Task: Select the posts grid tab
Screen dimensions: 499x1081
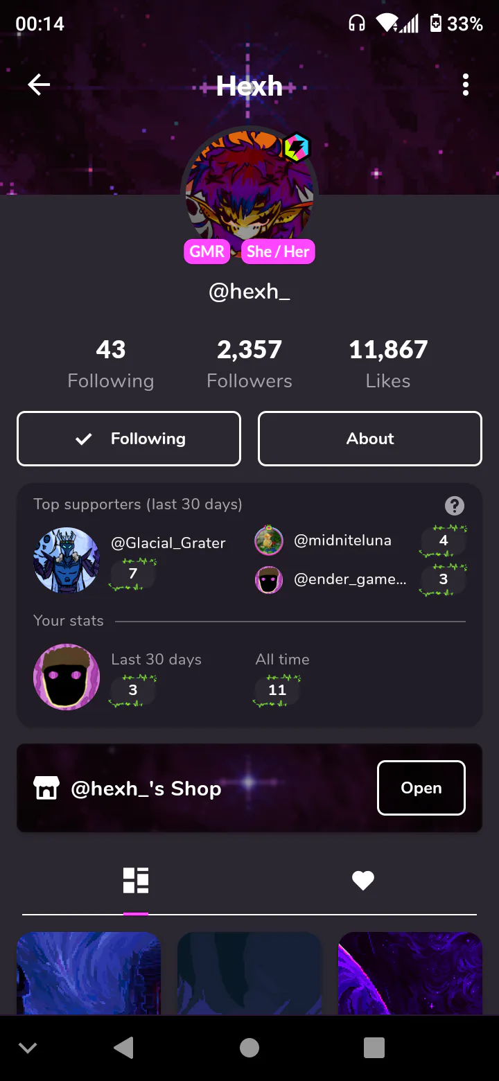Action: 136,880
